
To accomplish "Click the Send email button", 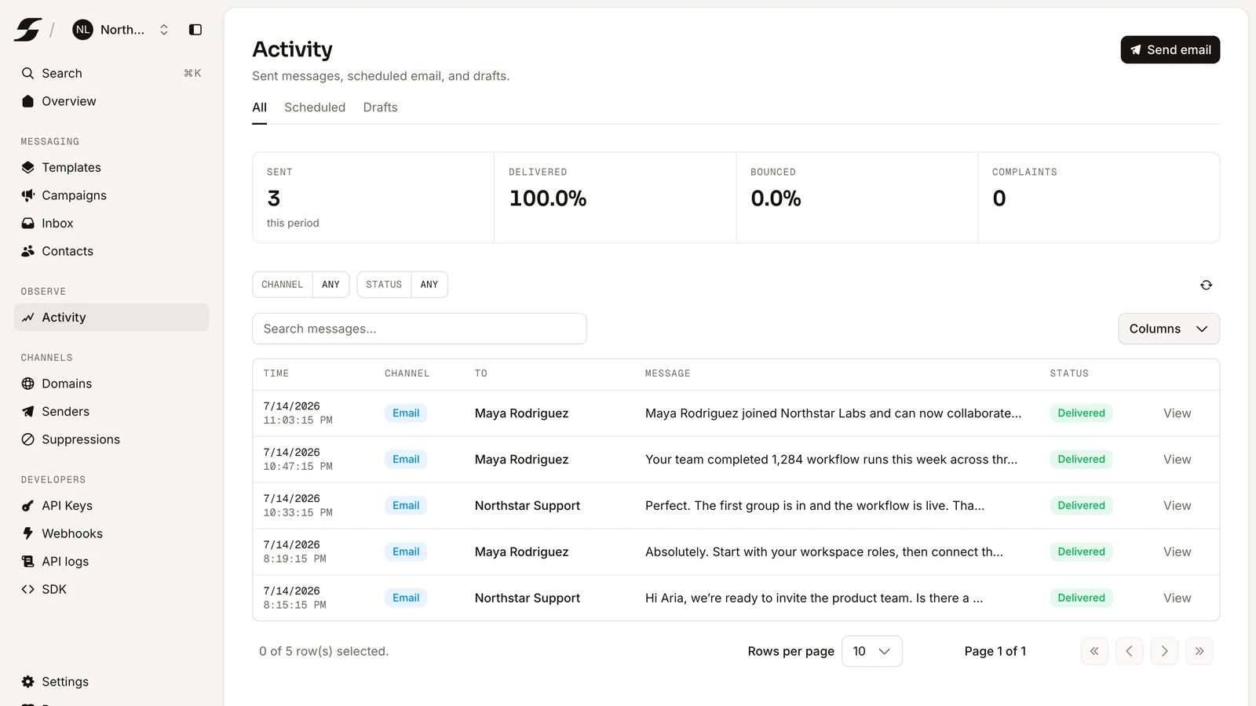I will point(1170,49).
